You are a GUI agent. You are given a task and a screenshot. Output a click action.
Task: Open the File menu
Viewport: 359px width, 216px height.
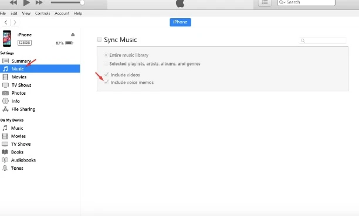tap(3, 13)
